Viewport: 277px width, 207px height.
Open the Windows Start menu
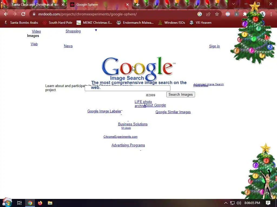pyautogui.click(x=7, y=203)
